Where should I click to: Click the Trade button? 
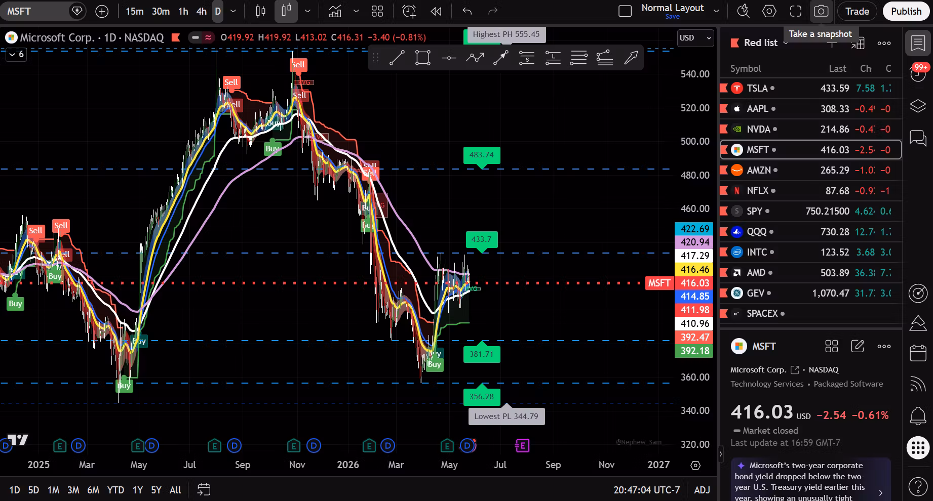(x=857, y=11)
